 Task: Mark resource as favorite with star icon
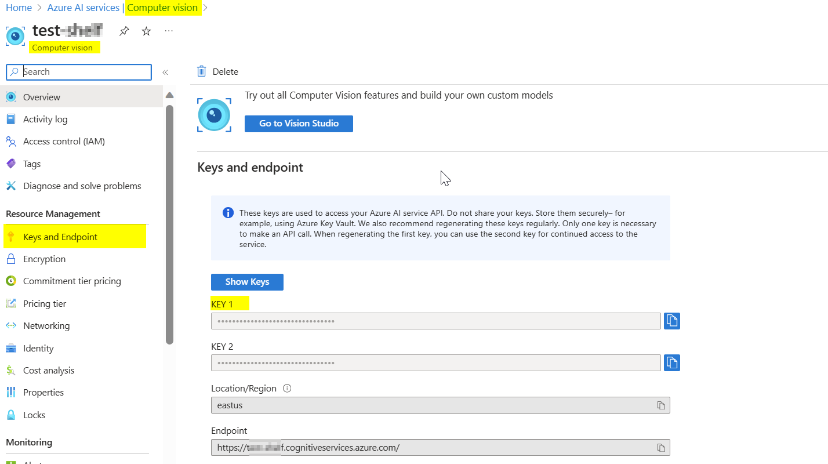click(x=146, y=31)
